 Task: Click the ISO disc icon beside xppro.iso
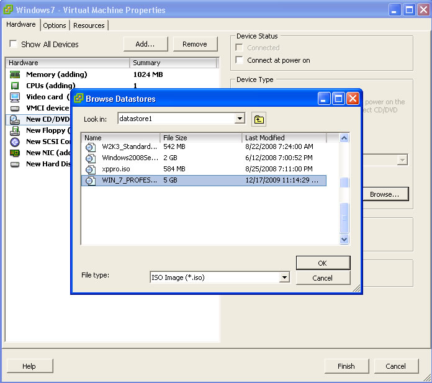pos(91,169)
